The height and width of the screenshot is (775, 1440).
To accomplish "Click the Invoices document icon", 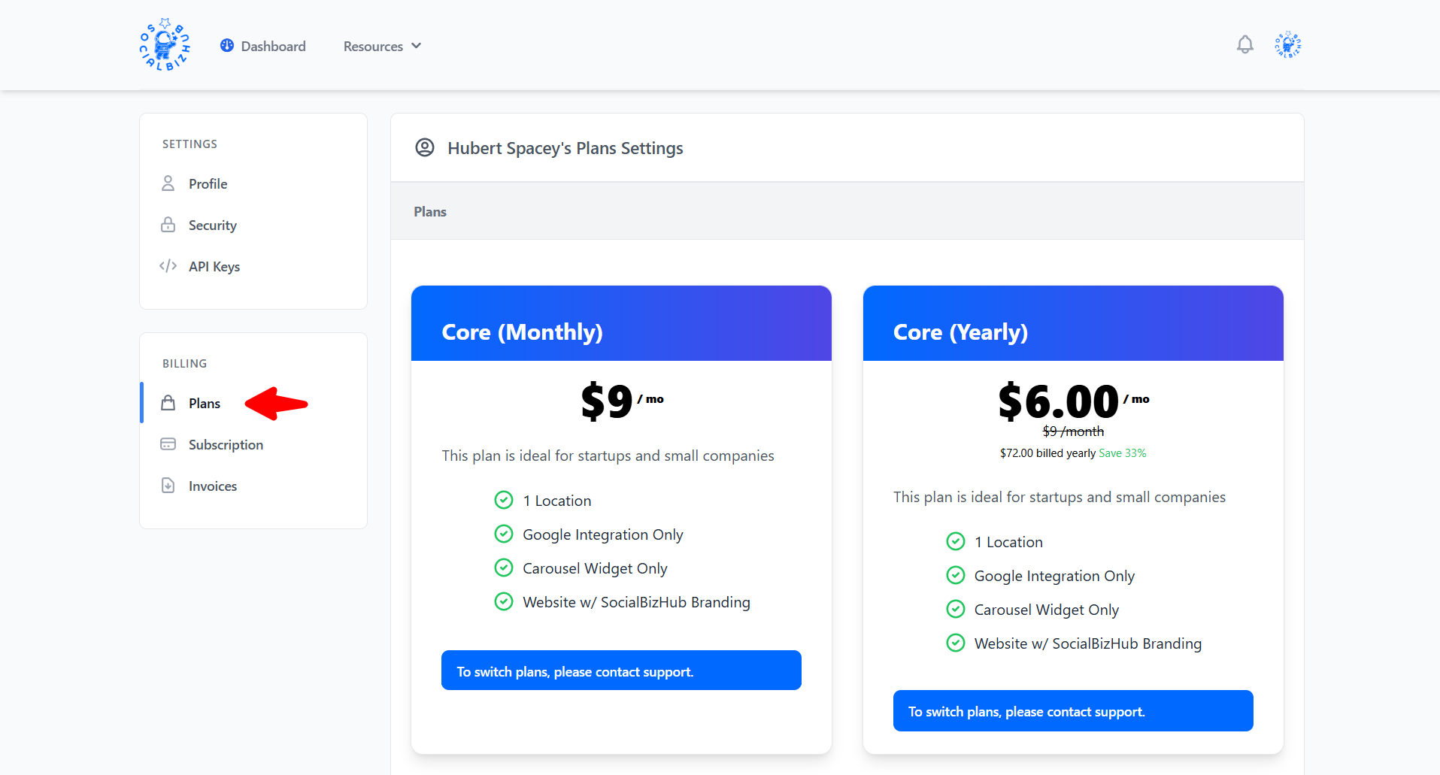I will [168, 486].
